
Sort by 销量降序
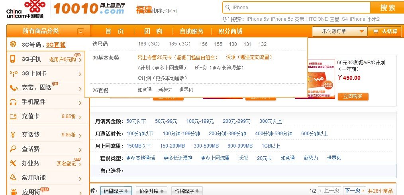pos(116,191)
